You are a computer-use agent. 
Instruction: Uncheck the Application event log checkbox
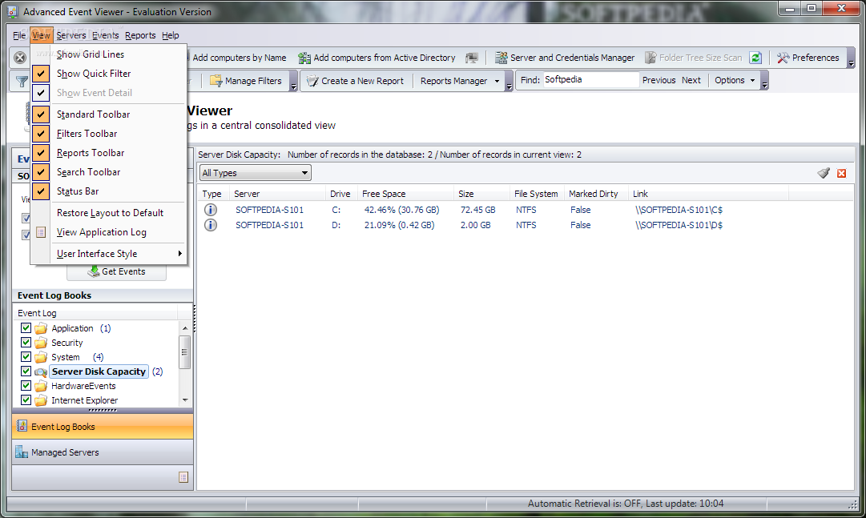click(x=26, y=328)
